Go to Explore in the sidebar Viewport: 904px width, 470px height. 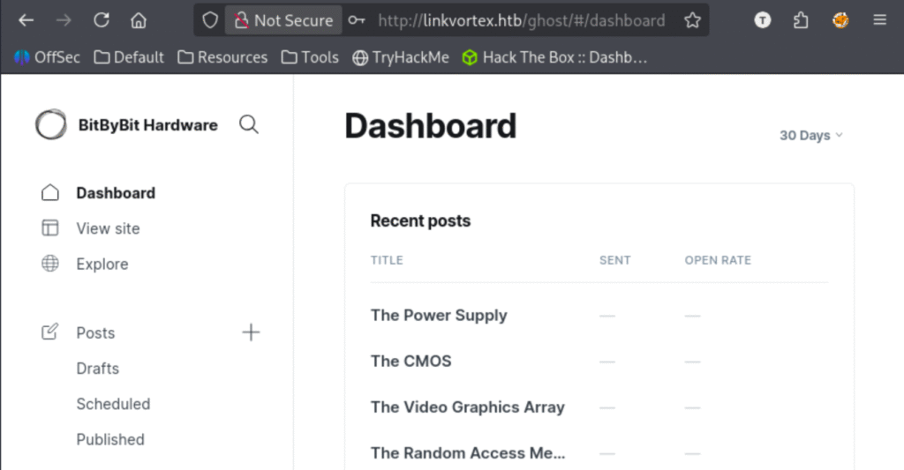pyautogui.click(x=102, y=264)
